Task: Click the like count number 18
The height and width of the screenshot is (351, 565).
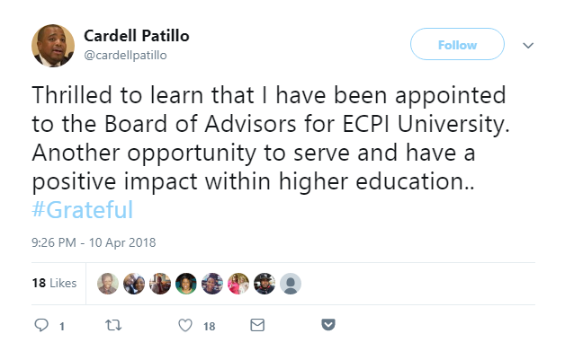Action: click(210, 326)
